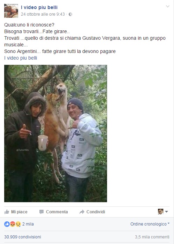Open the post timestamp 24 ottobre alle ore 9:43
The image size is (174, 244).
coord(43,14)
